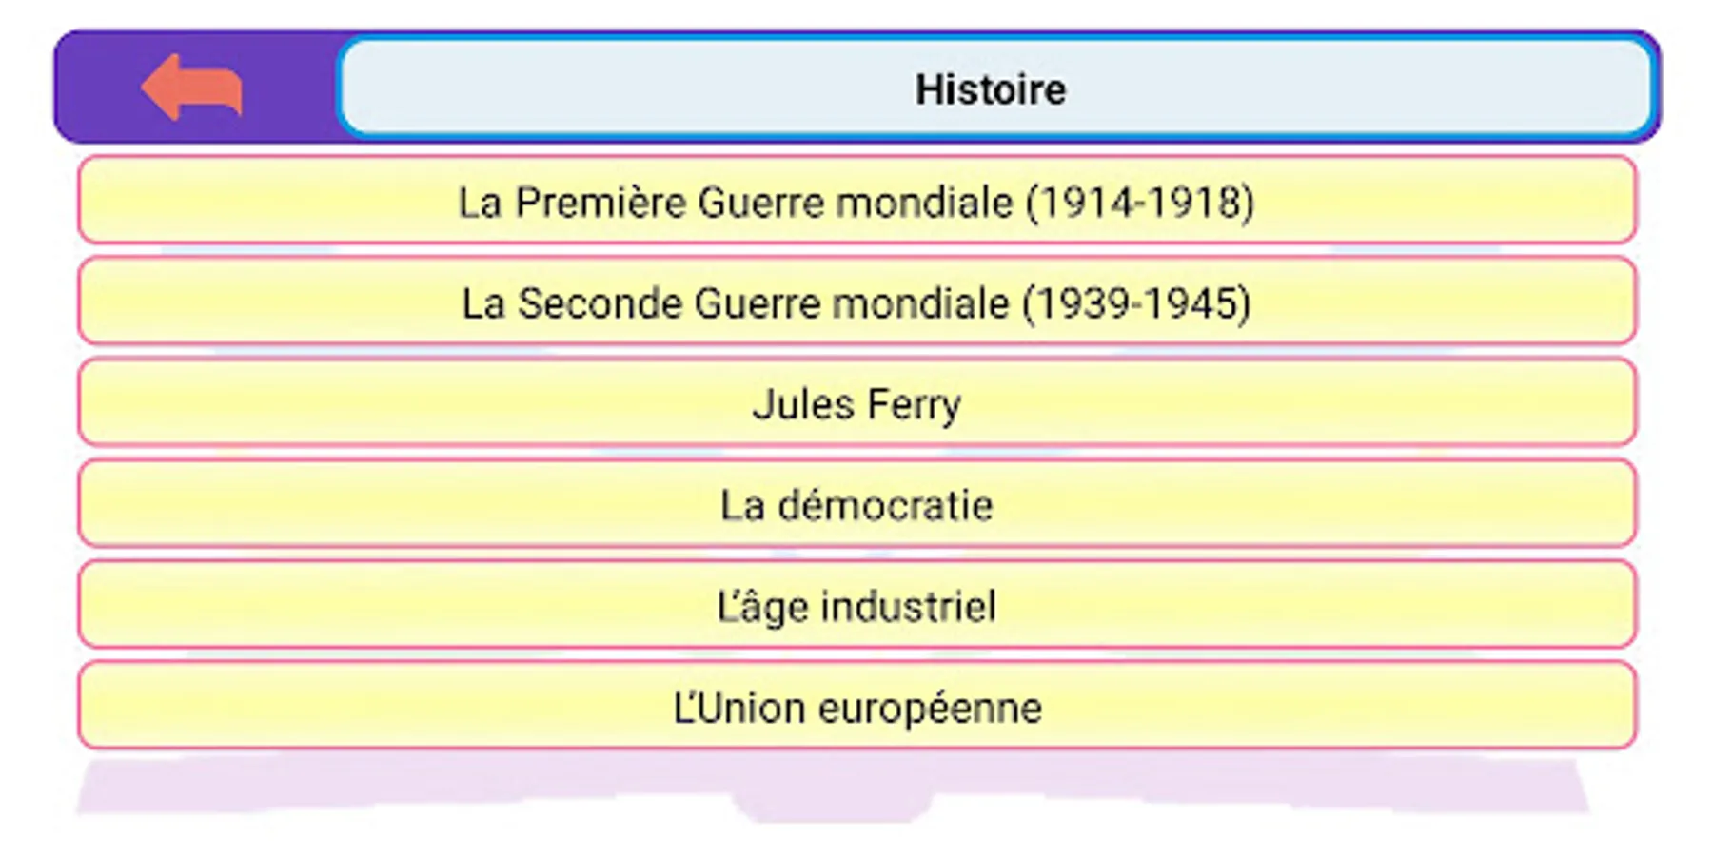Open La Première Guerre mondiale (1914-1918) lesson
Screen dimensions: 1713x856
tap(856, 202)
